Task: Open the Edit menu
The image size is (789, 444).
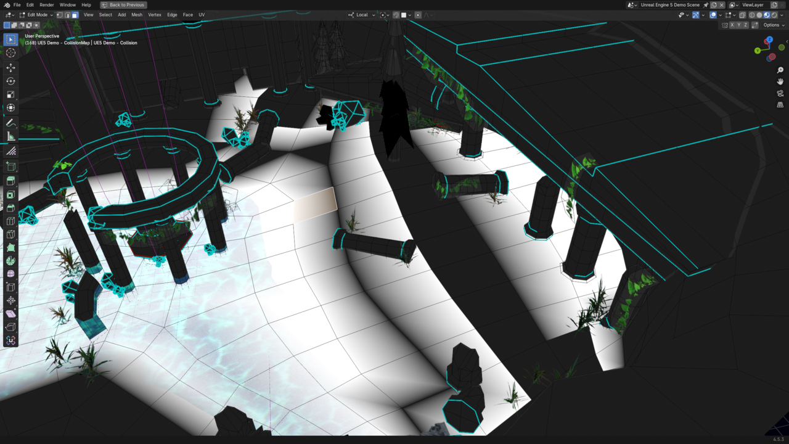Action: [30, 5]
